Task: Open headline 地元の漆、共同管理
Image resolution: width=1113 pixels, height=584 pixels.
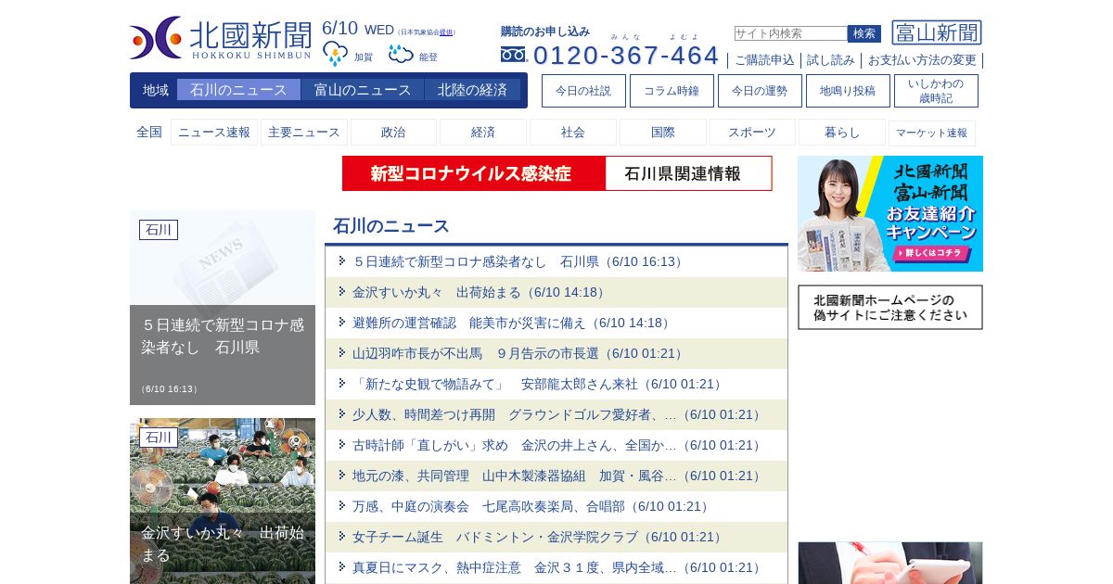Action: [558, 476]
